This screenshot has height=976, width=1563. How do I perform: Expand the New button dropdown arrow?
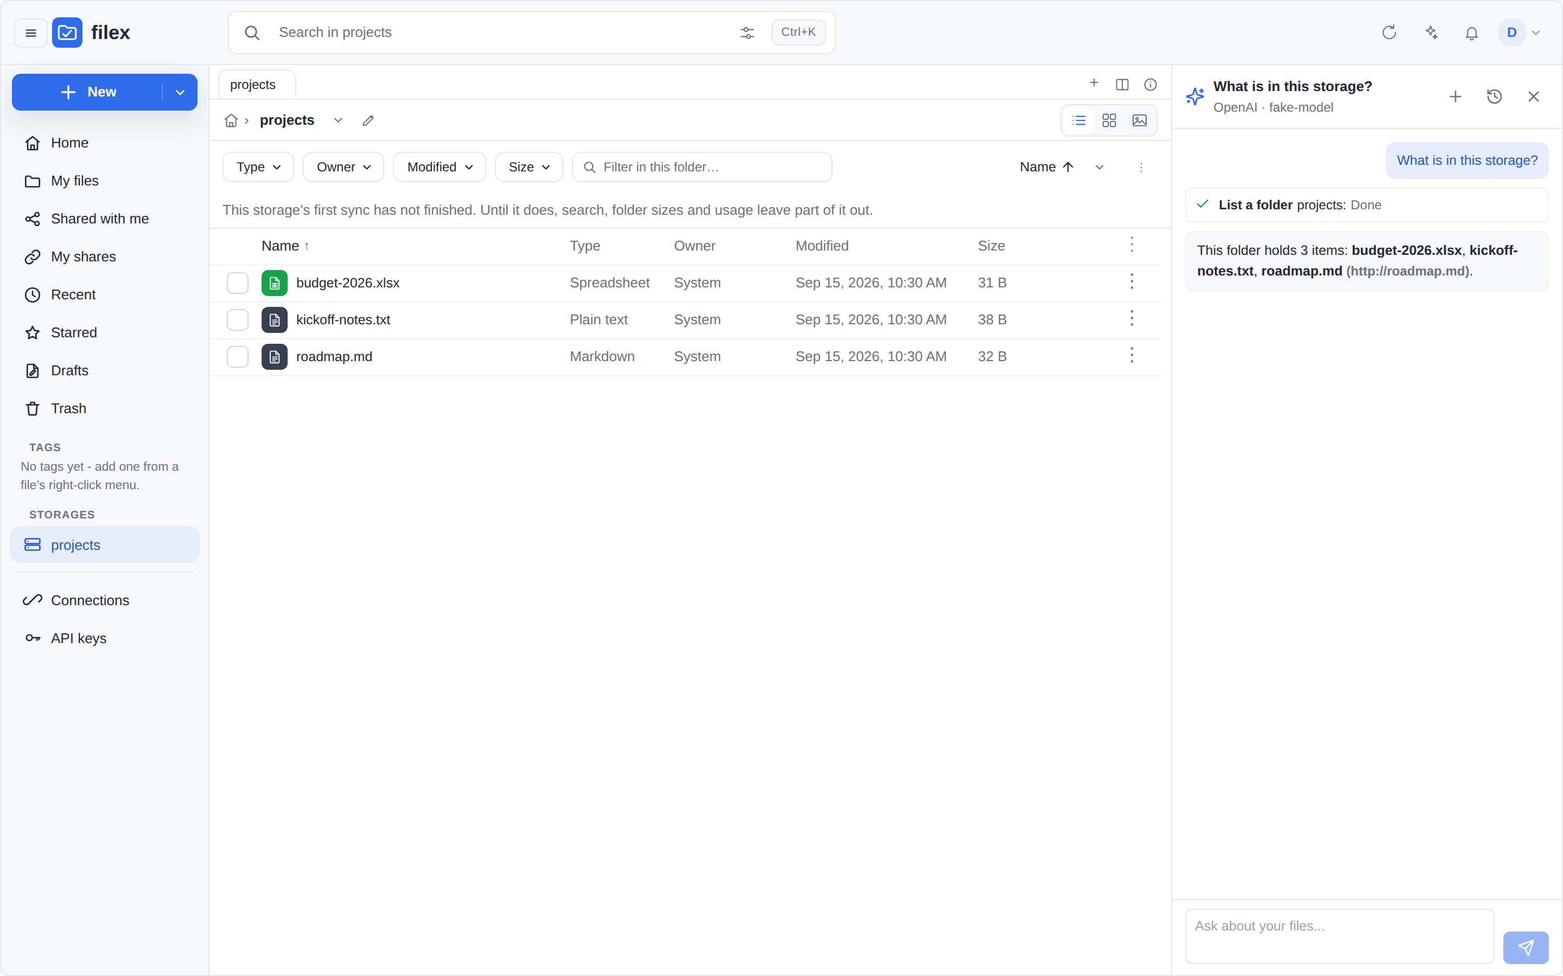[x=180, y=92]
